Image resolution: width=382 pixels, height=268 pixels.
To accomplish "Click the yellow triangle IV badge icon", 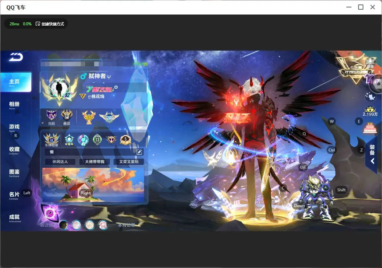I will coord(83,97).
